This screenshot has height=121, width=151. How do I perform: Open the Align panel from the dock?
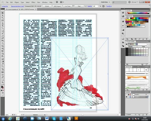pyautogui.click(x=123, y=42)
